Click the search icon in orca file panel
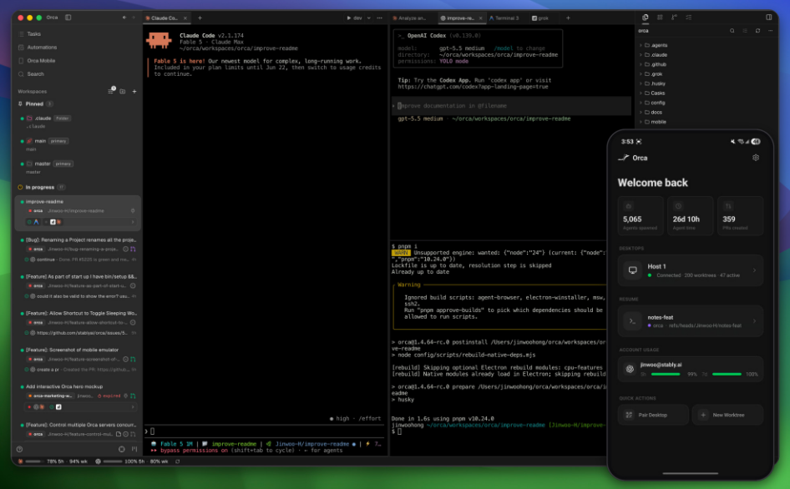The image size is (790, 489). pyautogui.click(x=732, y=31)
